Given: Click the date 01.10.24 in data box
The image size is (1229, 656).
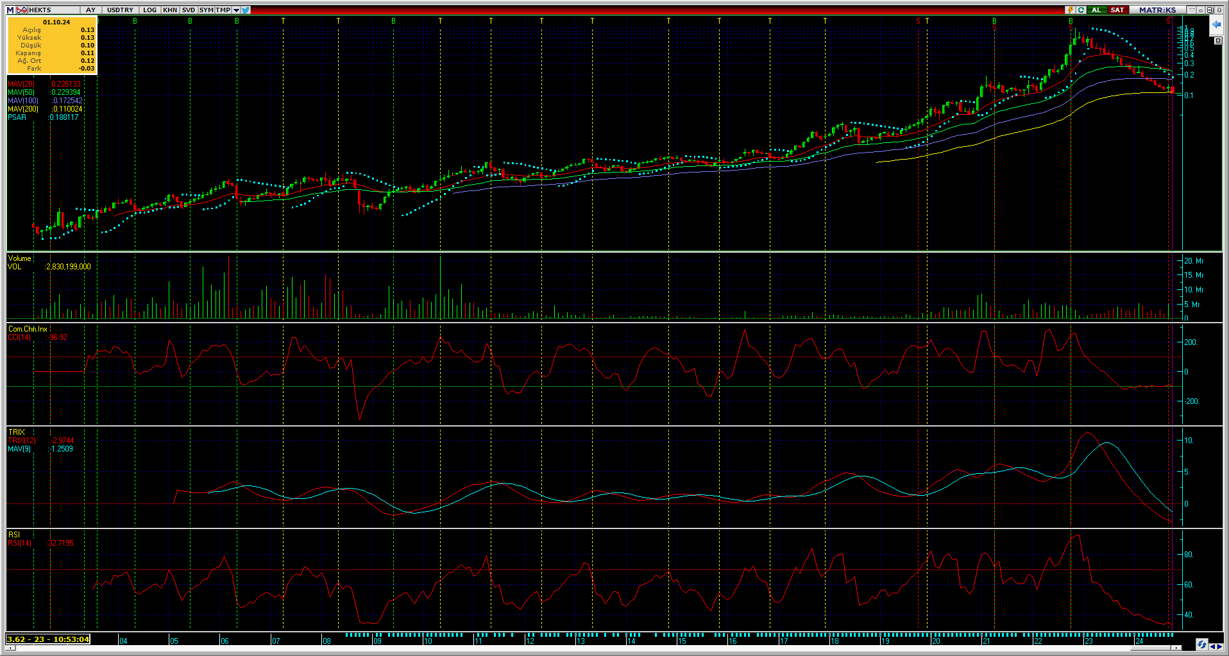Looking at the screenshot, I should point(56,22).
